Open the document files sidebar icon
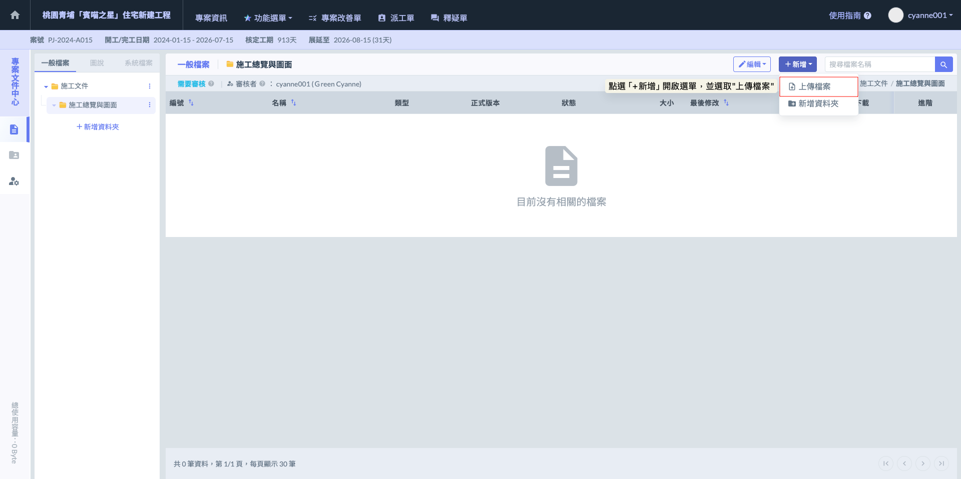Viewport: 961px width, 479px height. point(14,129)
